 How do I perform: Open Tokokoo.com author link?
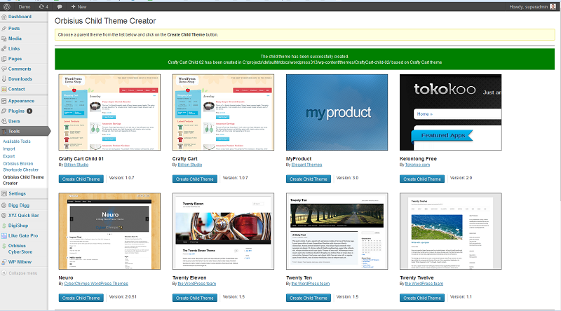tap(417, 165)
